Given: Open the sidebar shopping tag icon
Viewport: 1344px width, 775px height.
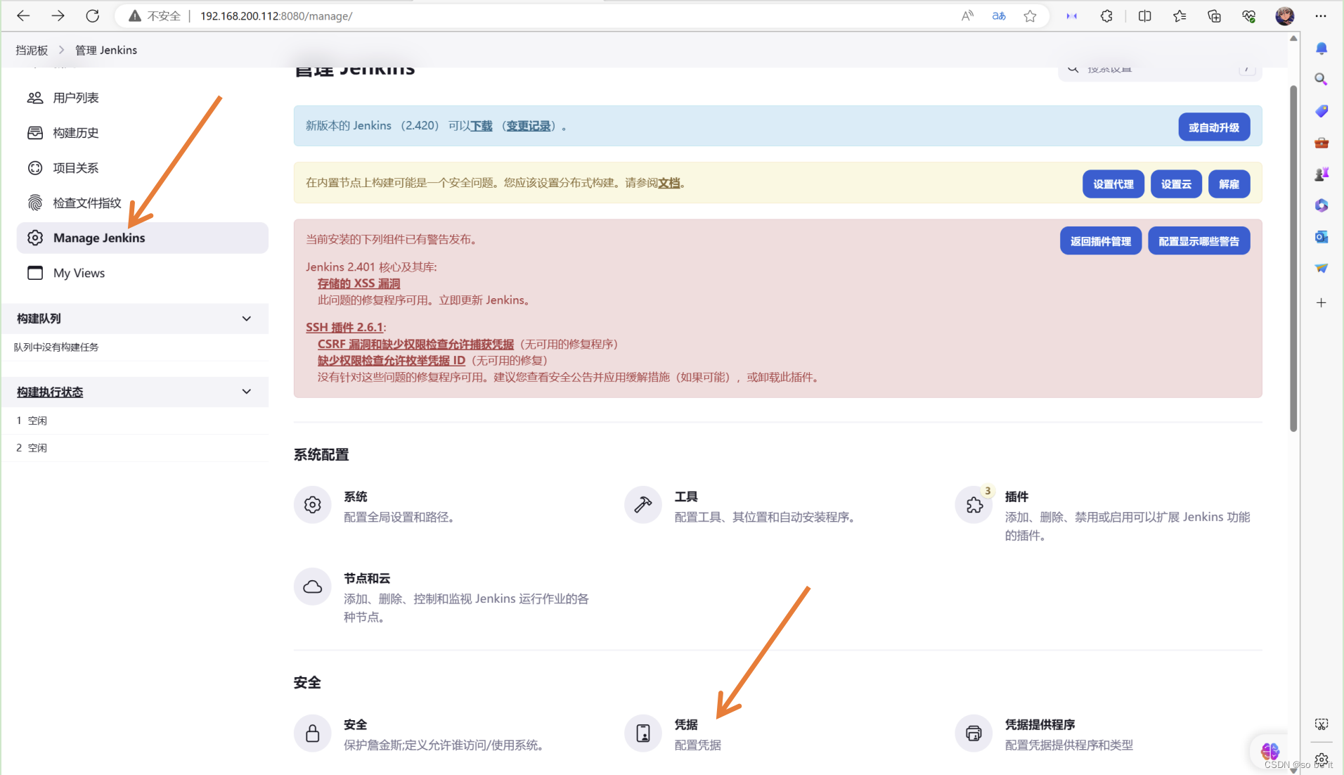Looking at the screenshot, I should [1322, 111].
